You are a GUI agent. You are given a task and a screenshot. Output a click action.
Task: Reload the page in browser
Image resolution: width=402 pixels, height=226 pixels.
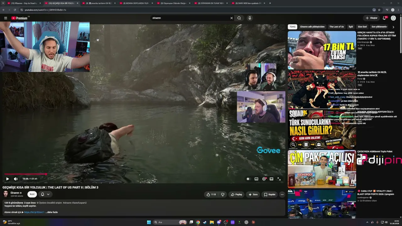(15, 10)
